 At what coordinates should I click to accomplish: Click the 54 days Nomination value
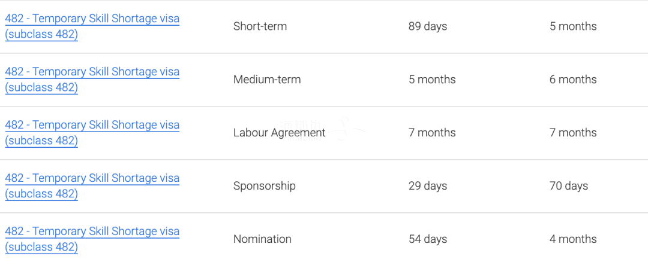coord(427,239)
